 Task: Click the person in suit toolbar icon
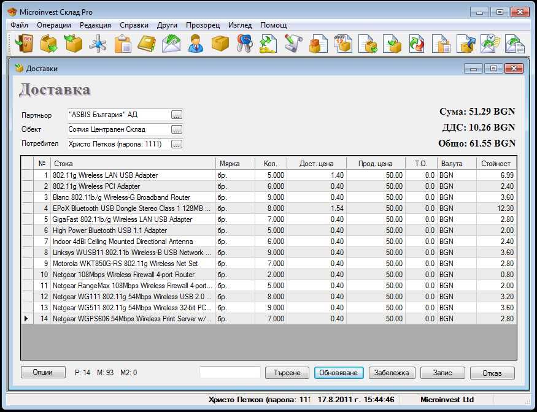pos(195,44)
